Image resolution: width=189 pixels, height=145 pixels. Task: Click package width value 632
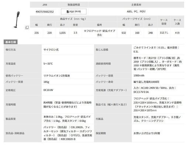(124, 33)
